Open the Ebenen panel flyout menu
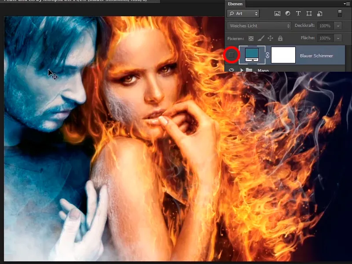 tap(347, 4)
